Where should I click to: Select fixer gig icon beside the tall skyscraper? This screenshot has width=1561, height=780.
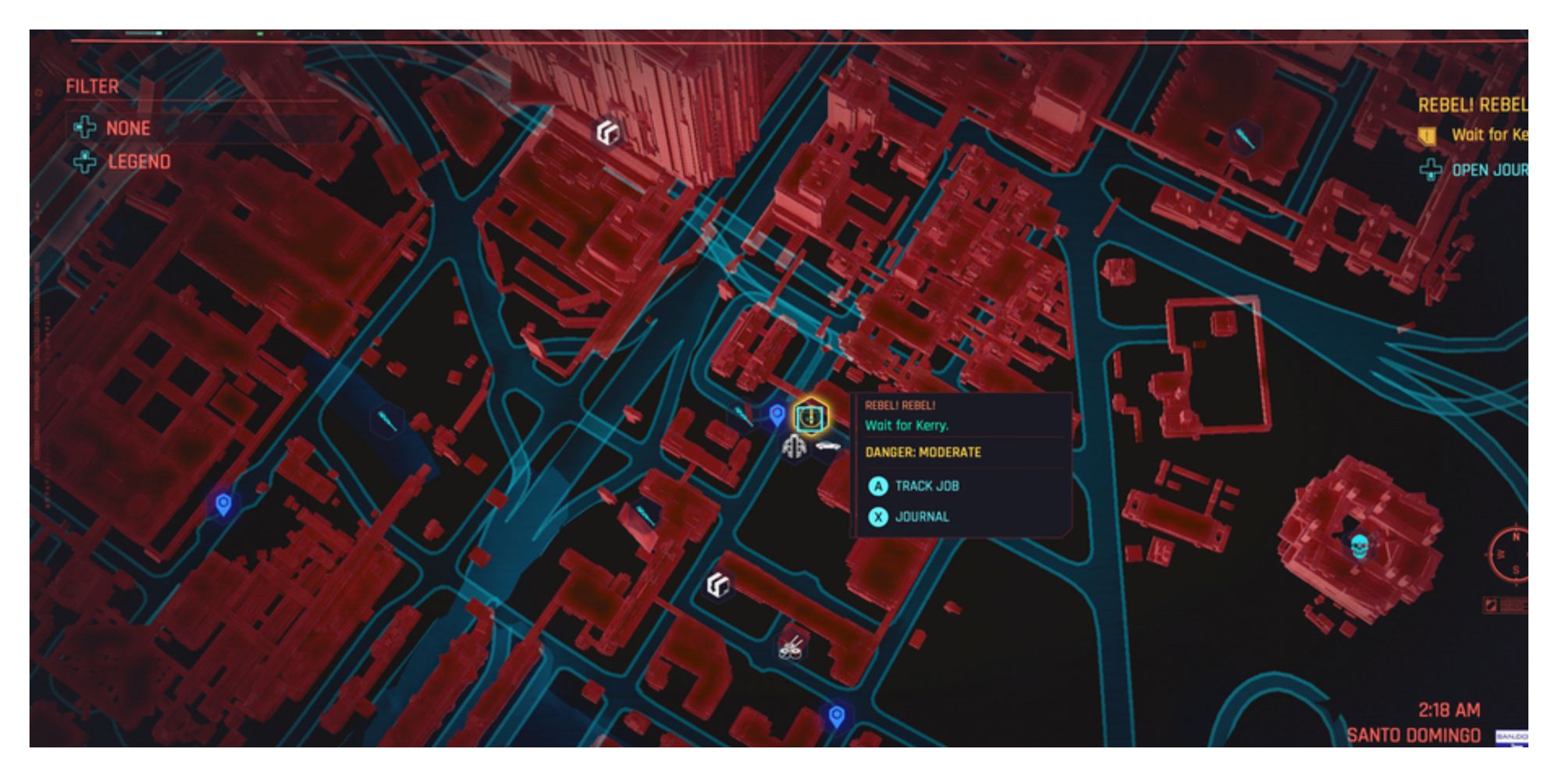tap(608, 133)
